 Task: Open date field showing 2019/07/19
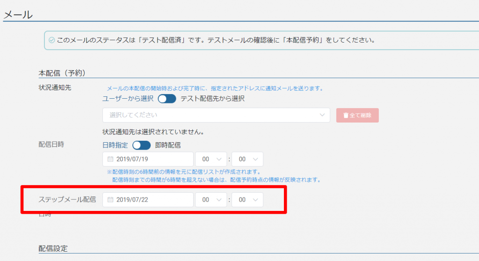(148, 159)
